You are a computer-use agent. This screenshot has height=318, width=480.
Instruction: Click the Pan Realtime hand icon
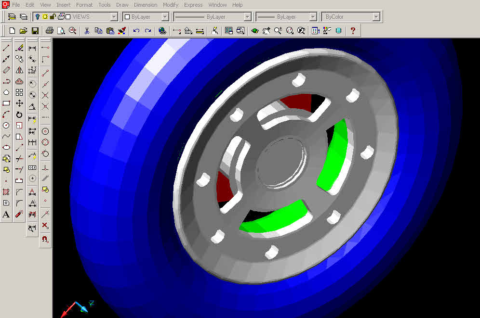click(267, 30)
